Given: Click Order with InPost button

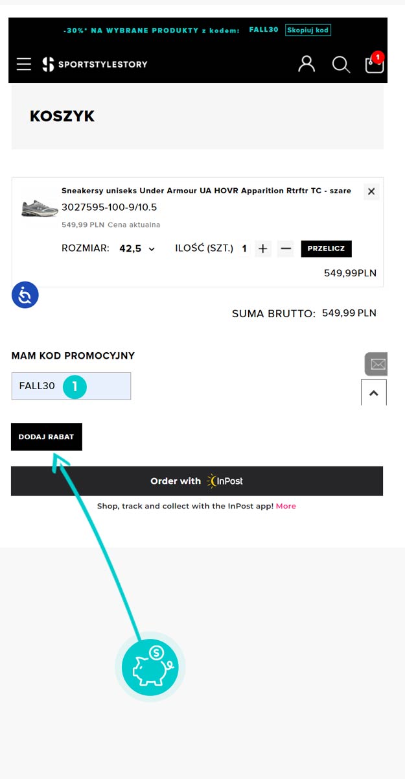Looking at the screenshot, I should pos(197,481).
